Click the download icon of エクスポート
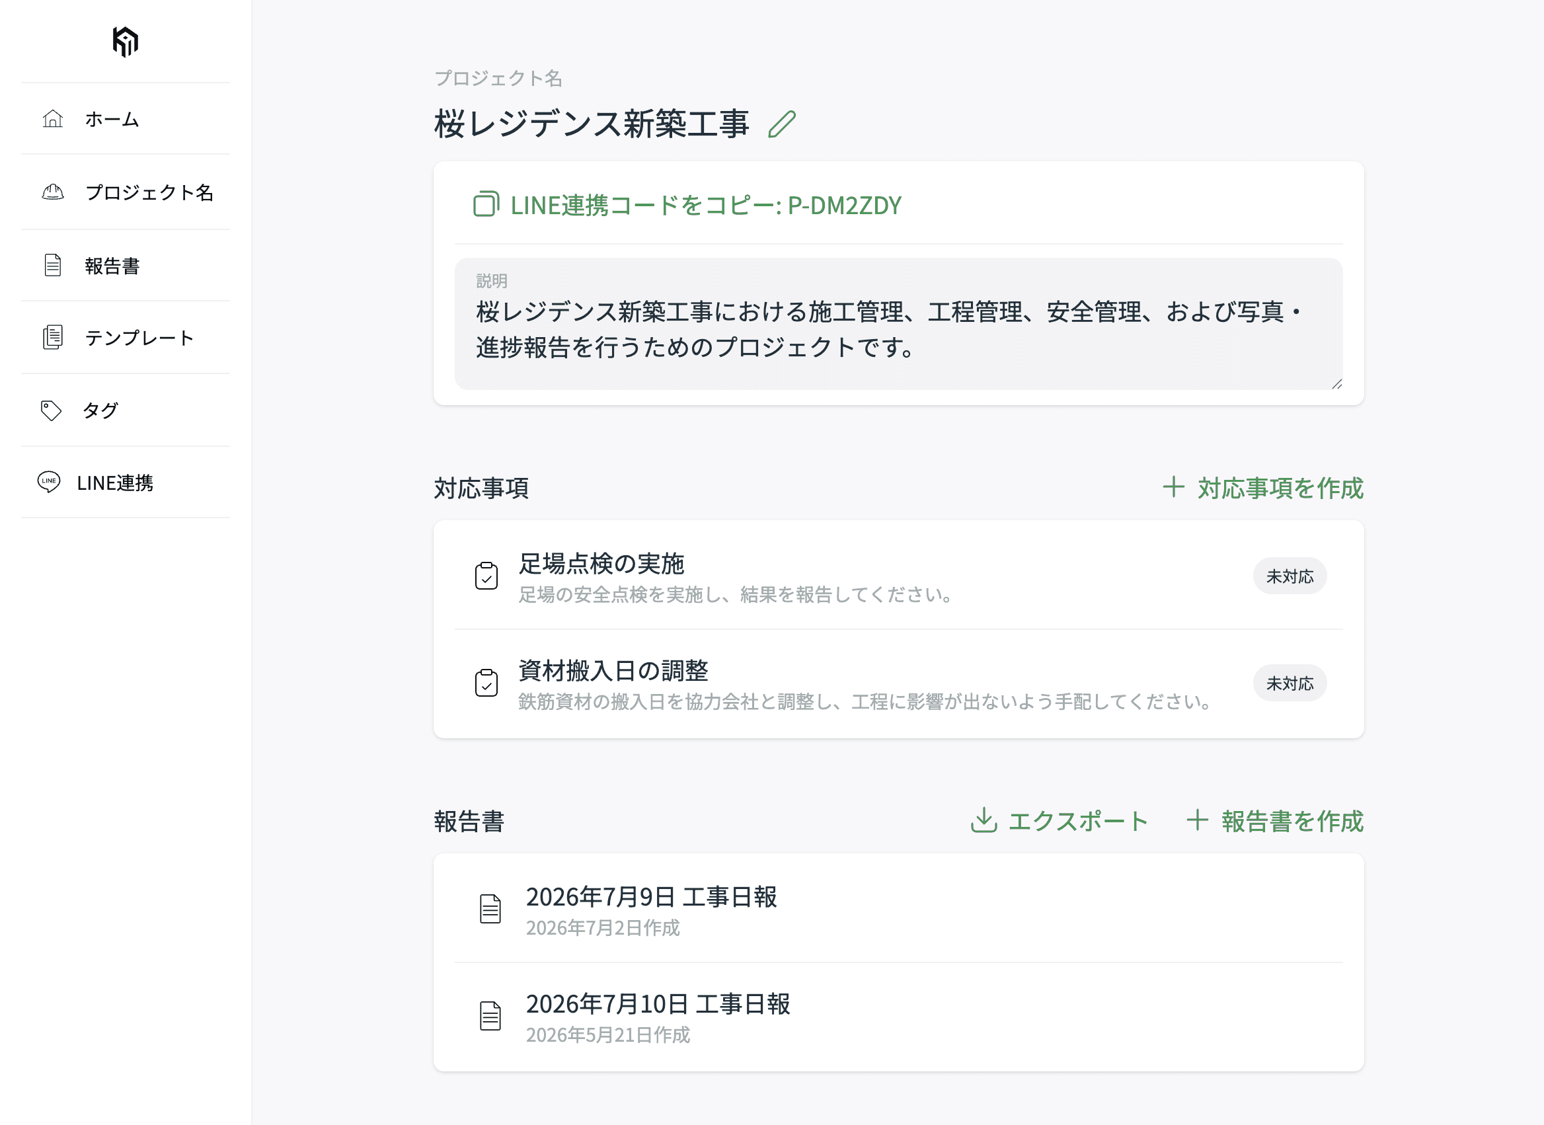1544x1125 pixels. click(x=984, y=820)
